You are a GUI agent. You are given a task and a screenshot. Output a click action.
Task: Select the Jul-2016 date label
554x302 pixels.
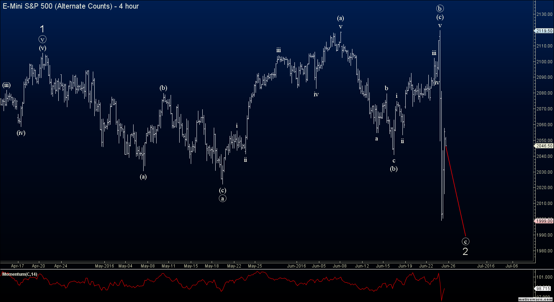pyautogui.click(x=486, y=266)
